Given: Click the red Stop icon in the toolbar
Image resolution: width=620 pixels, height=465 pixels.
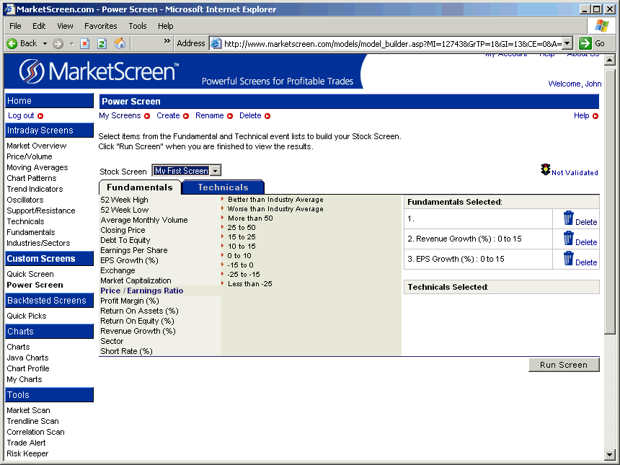Looking at the screenshot, I should tap(84, 43).
